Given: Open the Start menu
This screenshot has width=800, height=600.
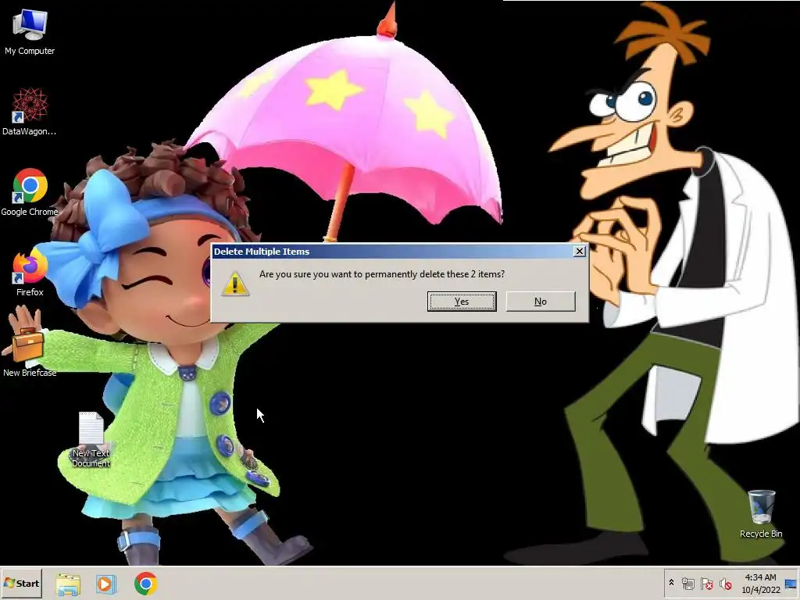Looking at the screenshot, I should [21, 583].
